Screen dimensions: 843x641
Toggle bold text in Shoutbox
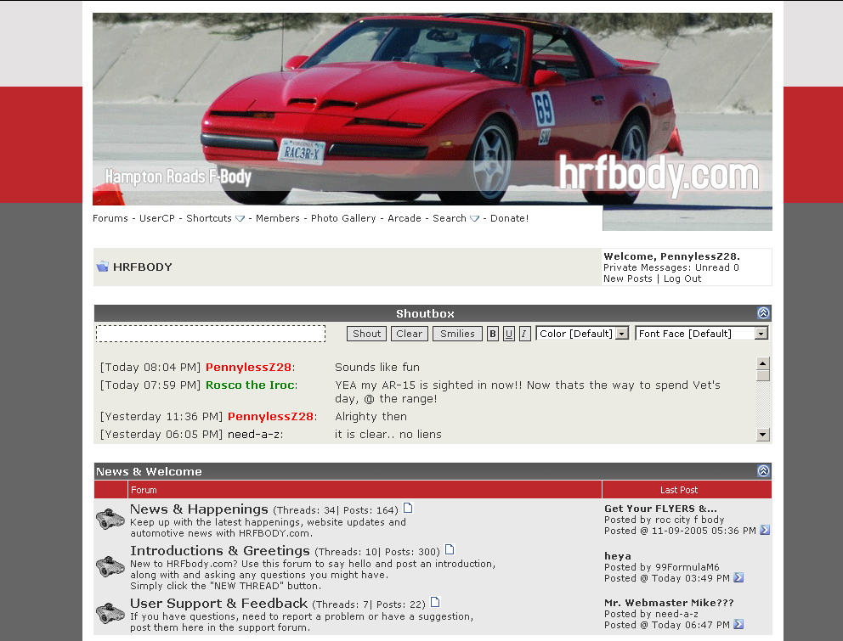pos(493,334)
